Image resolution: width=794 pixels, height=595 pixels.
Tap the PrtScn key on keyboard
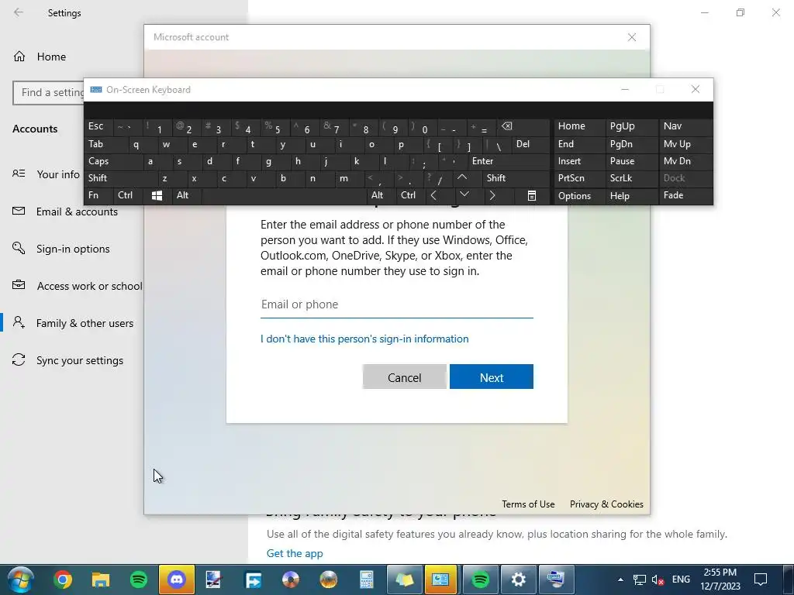(x=578, y=178)
